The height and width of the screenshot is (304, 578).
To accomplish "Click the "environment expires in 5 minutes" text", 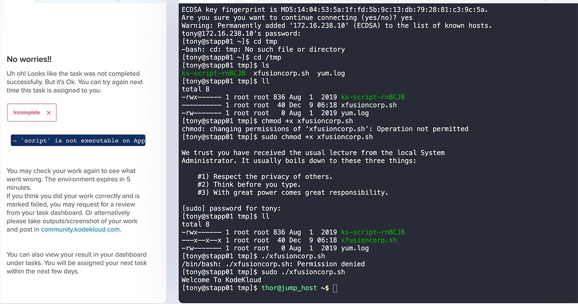I will (x=71, y=180).
